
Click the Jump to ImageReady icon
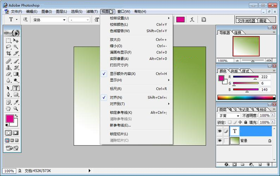click(12, 148)
